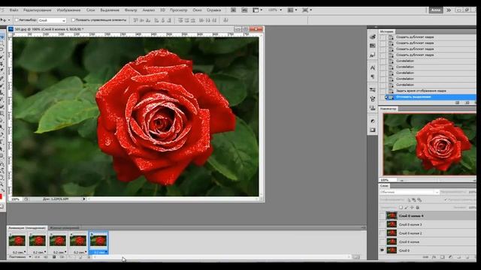481x270 pixels.
Task: Select the Слой 0 копия layer name
Action: pyautogui.click(x=409, y=241)
